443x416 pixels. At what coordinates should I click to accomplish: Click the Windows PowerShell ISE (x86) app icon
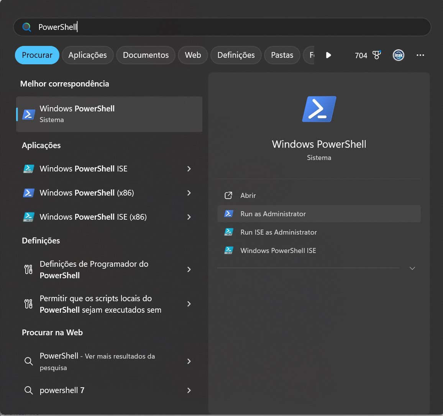[x=29, y=217]
